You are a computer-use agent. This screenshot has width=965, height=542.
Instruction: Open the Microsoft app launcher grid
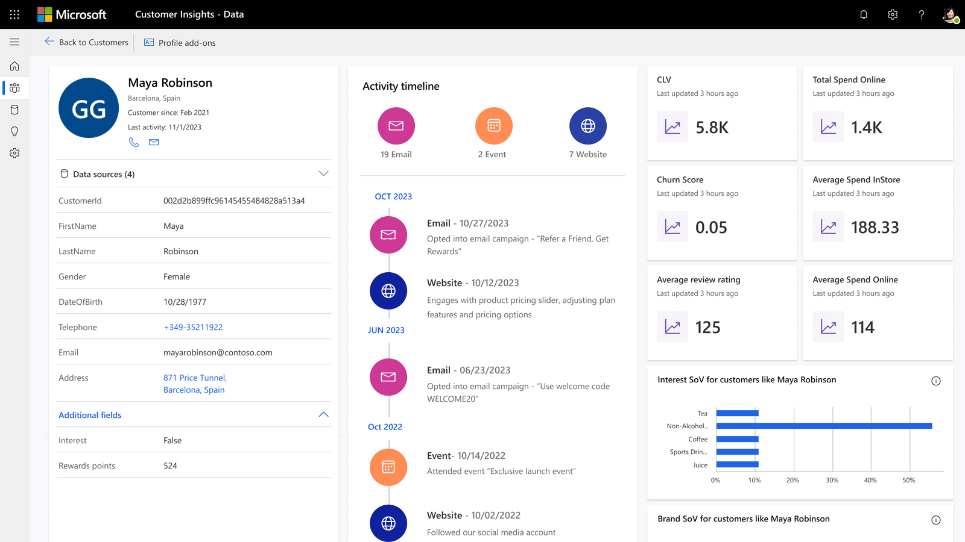(x=14, y=14)
